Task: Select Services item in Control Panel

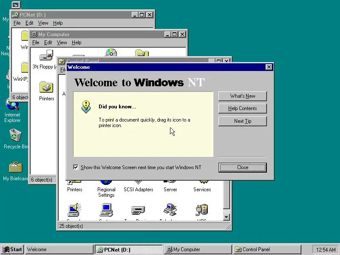Action: (x=202, y=187)
